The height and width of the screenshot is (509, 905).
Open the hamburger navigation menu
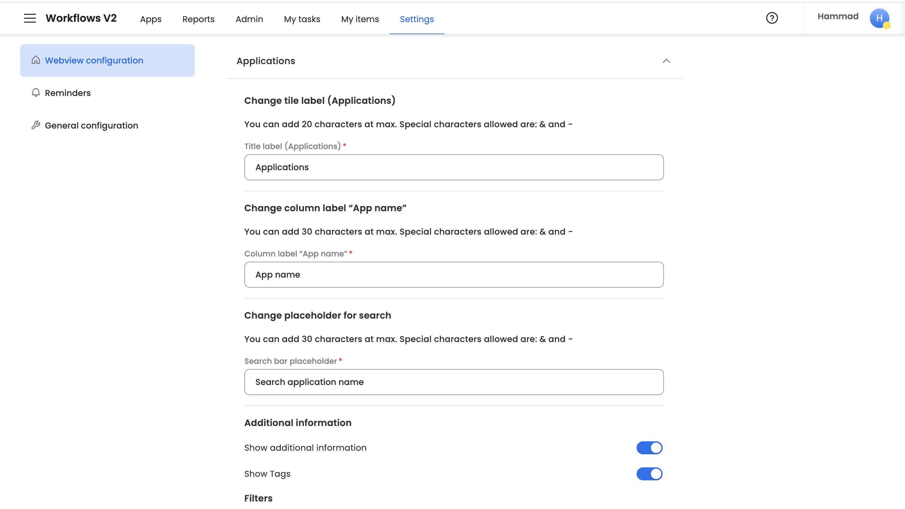tap(30, 18)
